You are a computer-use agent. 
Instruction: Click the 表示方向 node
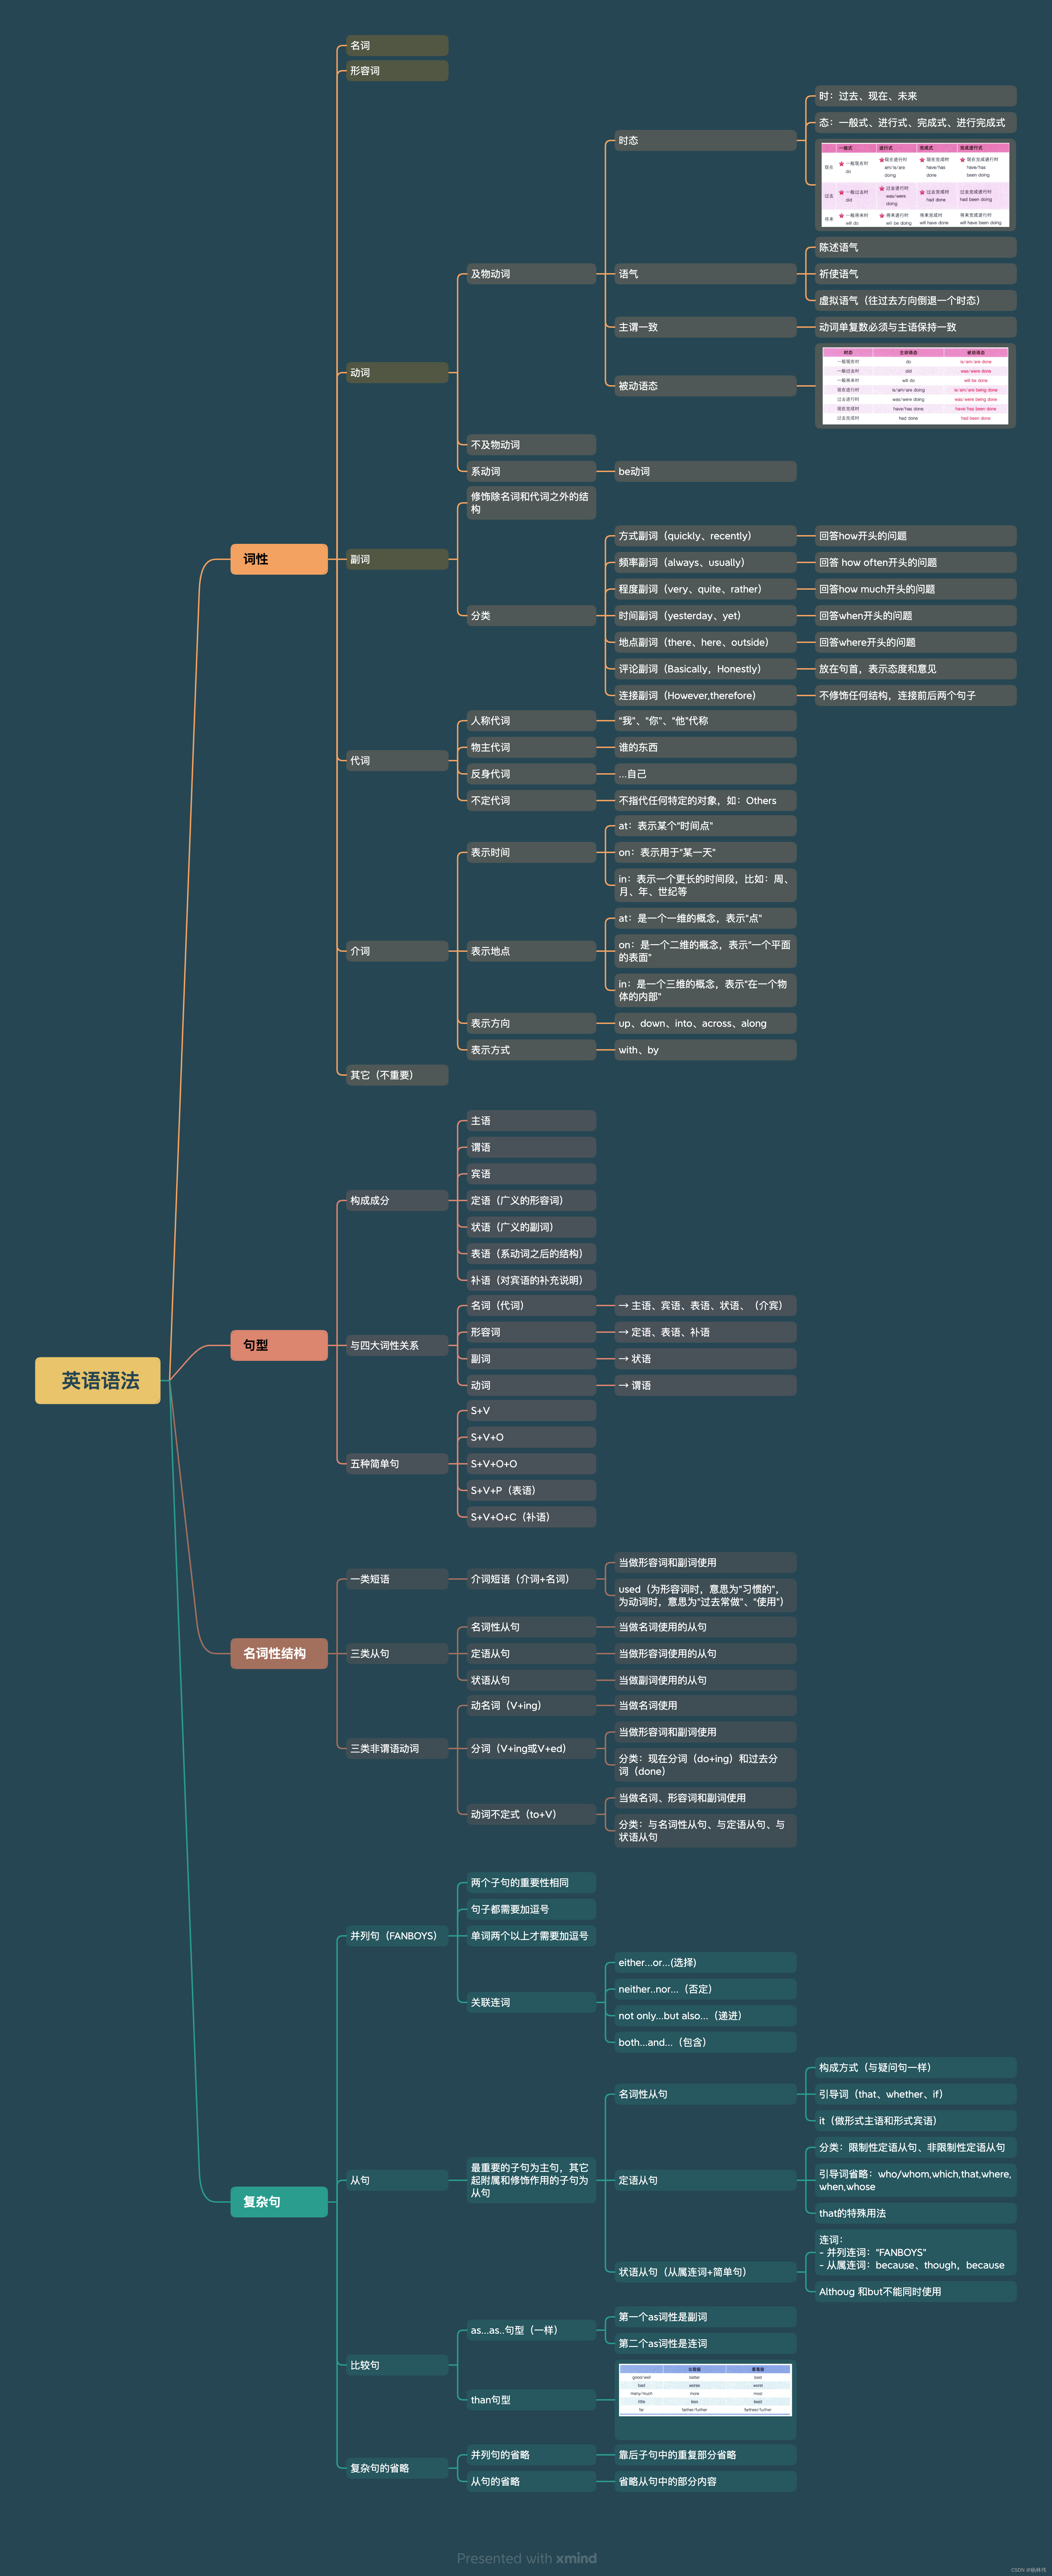[x=531, y=1023]
